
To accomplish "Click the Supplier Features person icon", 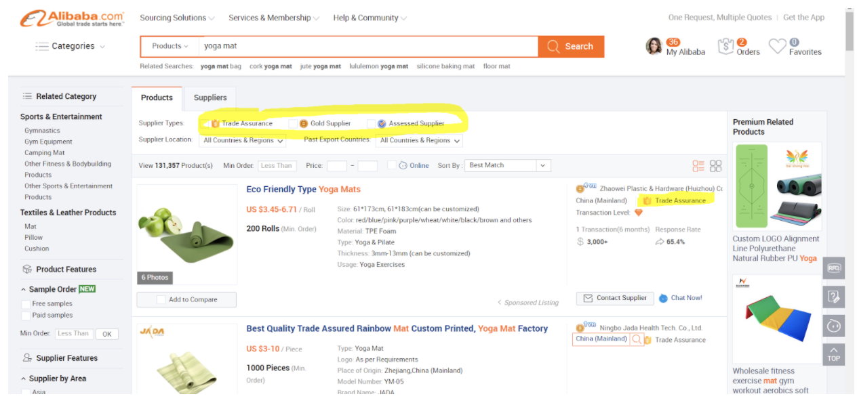I will coord(27,358).
